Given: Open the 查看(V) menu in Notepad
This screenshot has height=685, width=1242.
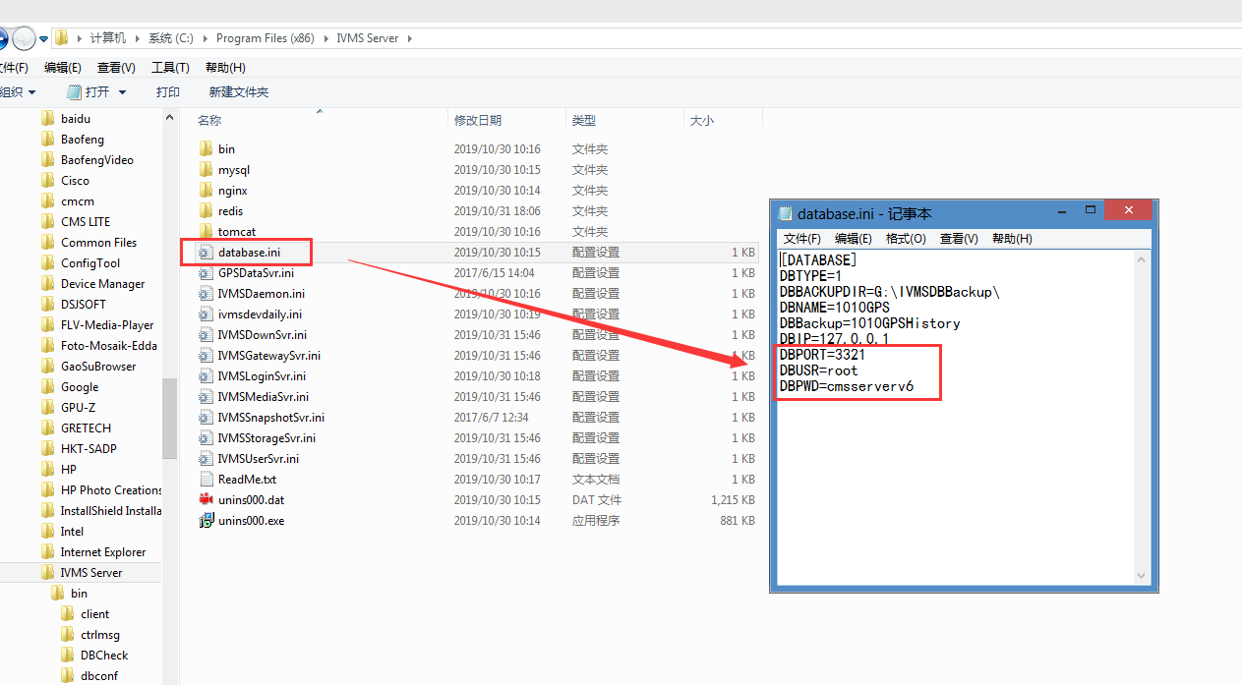Looking at the screenshot, I should click(x=959, y=239).
